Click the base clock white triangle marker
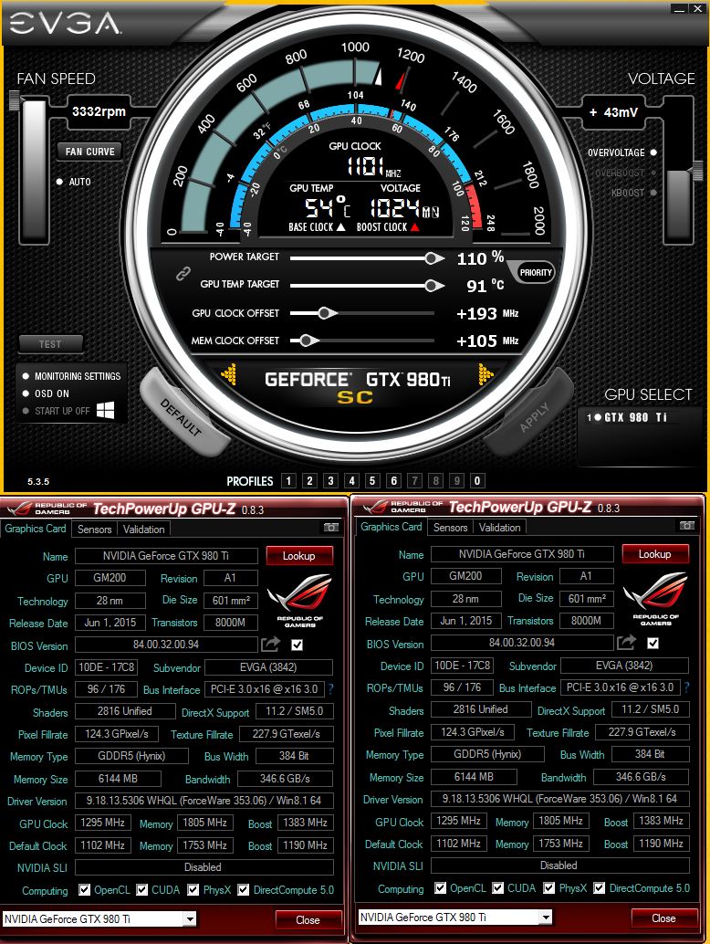Image resolution: width=710 pixels, height=944 pixels. pyautogui.click(x=341, y=227)
